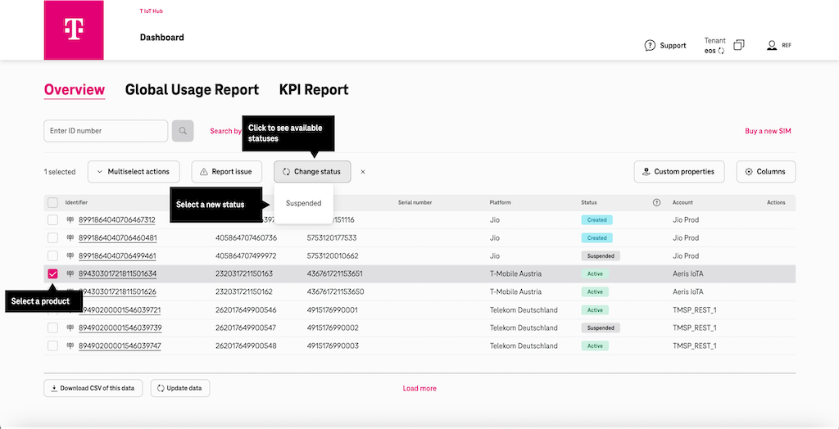Click the Telekom T logo
Image resolution: width=839 pixels, height=429 pixels.
click(x=74, y=29)
